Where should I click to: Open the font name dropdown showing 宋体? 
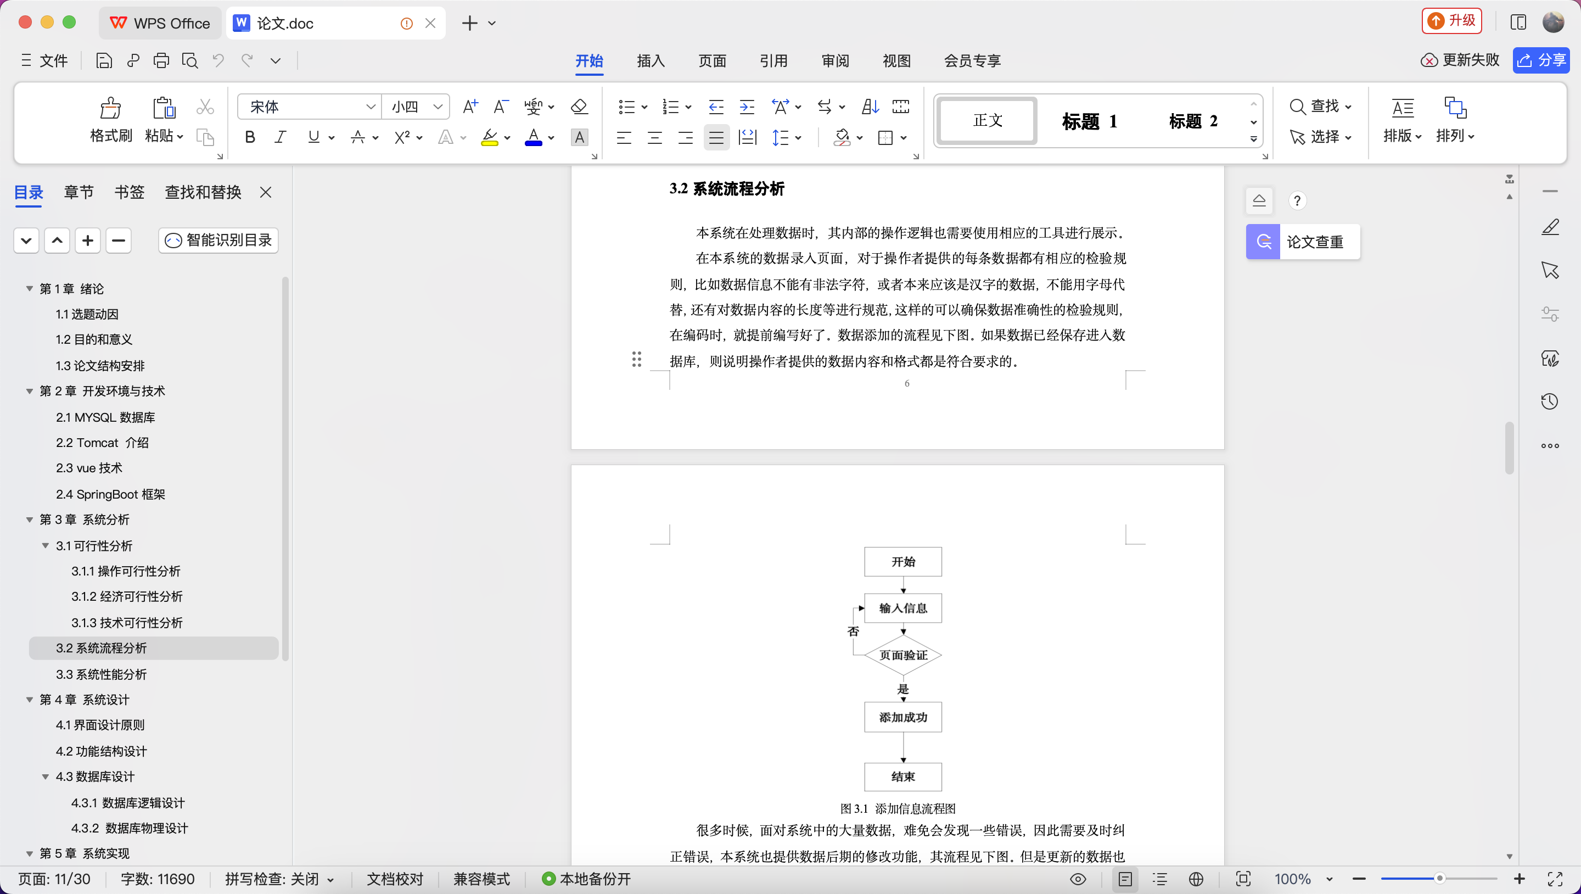pos(370,107)
